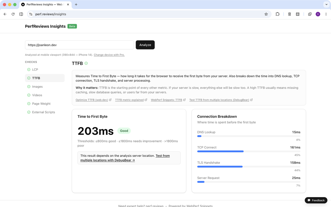The image size is (331, 207).
Task: Click external link icon after DebugBear test link
Action: (251, 100)
